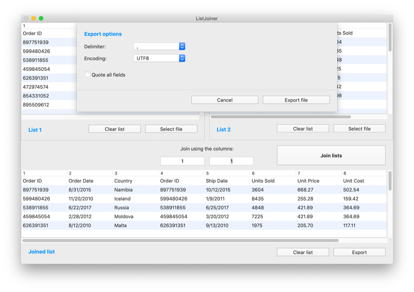
Task: Click the left join column field
Action: 182,161
